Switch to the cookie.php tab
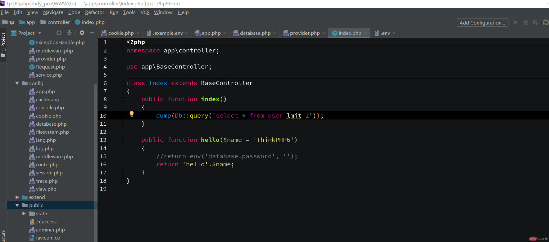The height and width of the screenshot is (242, 549). 121,33
